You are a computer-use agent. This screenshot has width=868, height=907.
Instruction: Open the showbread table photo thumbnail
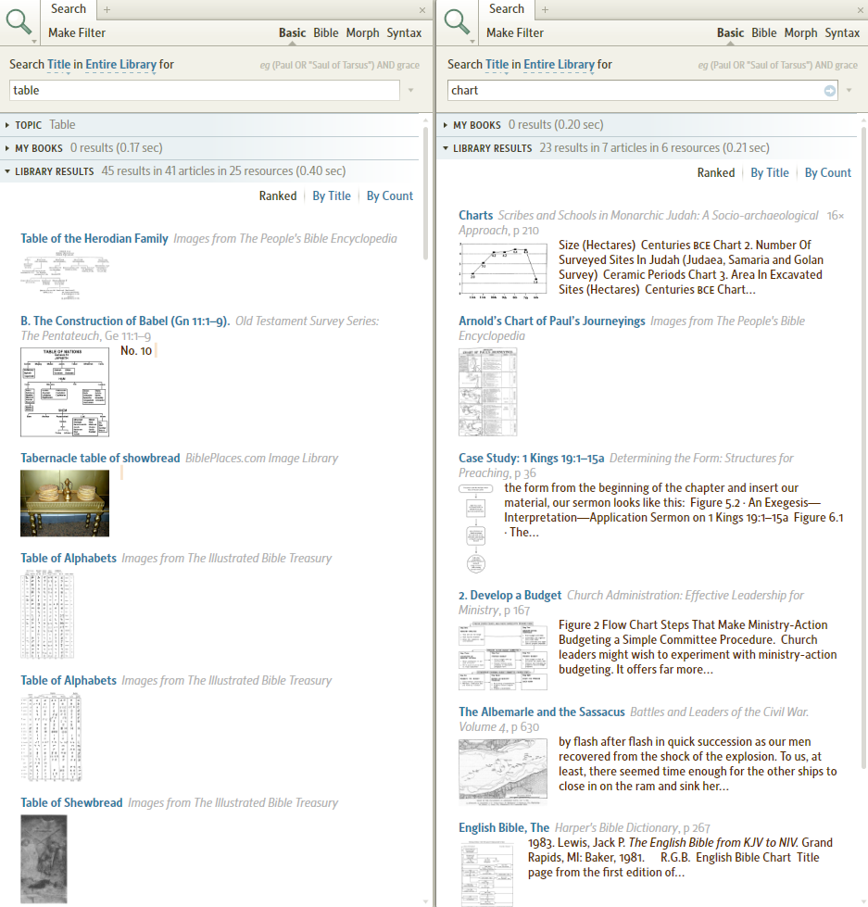pyautogui.click(x=65, y=503)
